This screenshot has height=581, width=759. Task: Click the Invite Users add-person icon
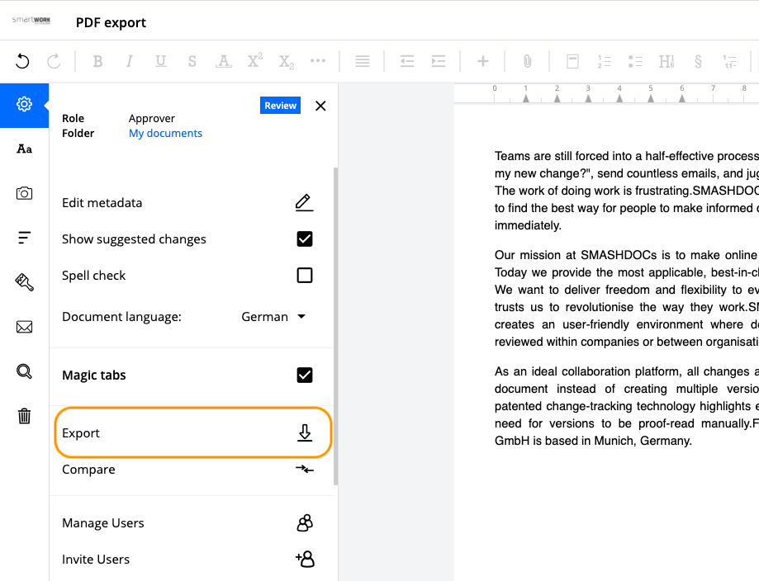pyautogui.click(x=305, y=560)
